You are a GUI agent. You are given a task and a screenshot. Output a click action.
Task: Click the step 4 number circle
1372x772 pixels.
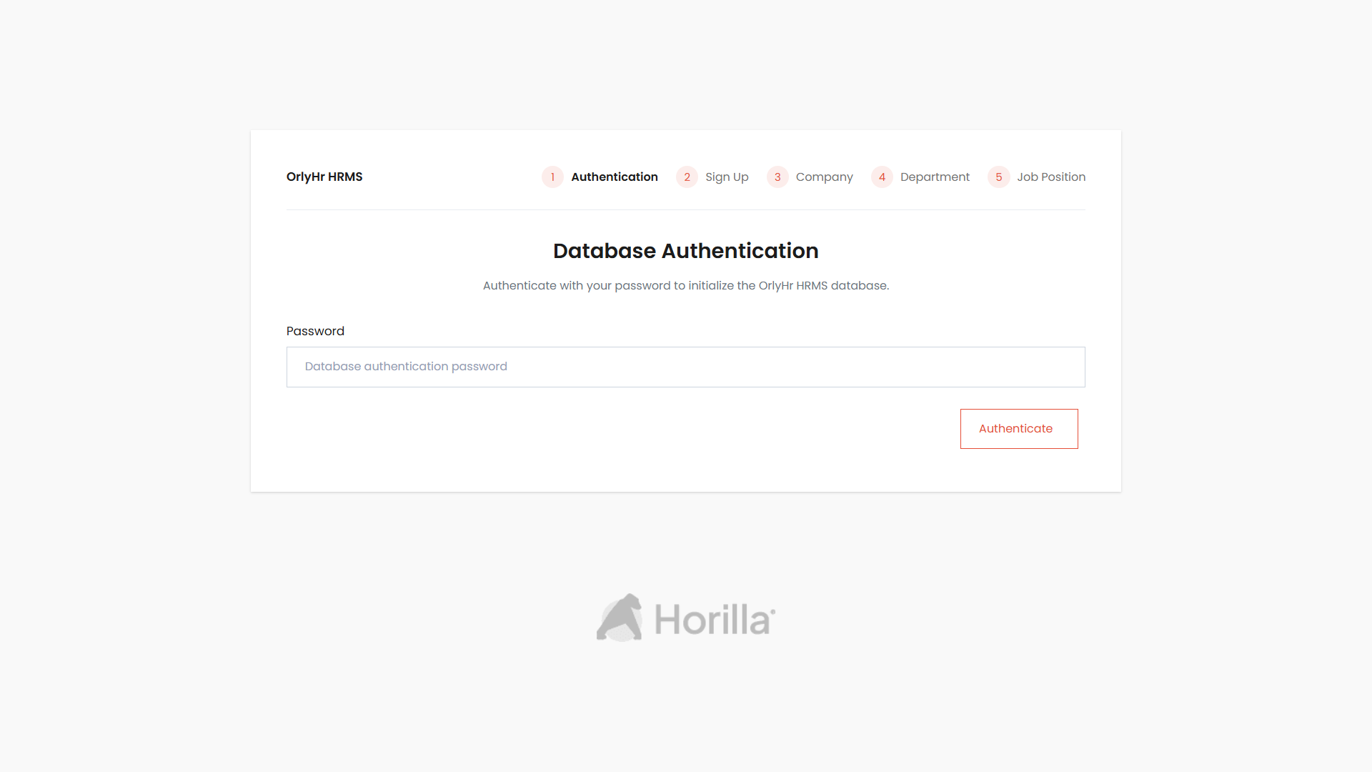882,177
